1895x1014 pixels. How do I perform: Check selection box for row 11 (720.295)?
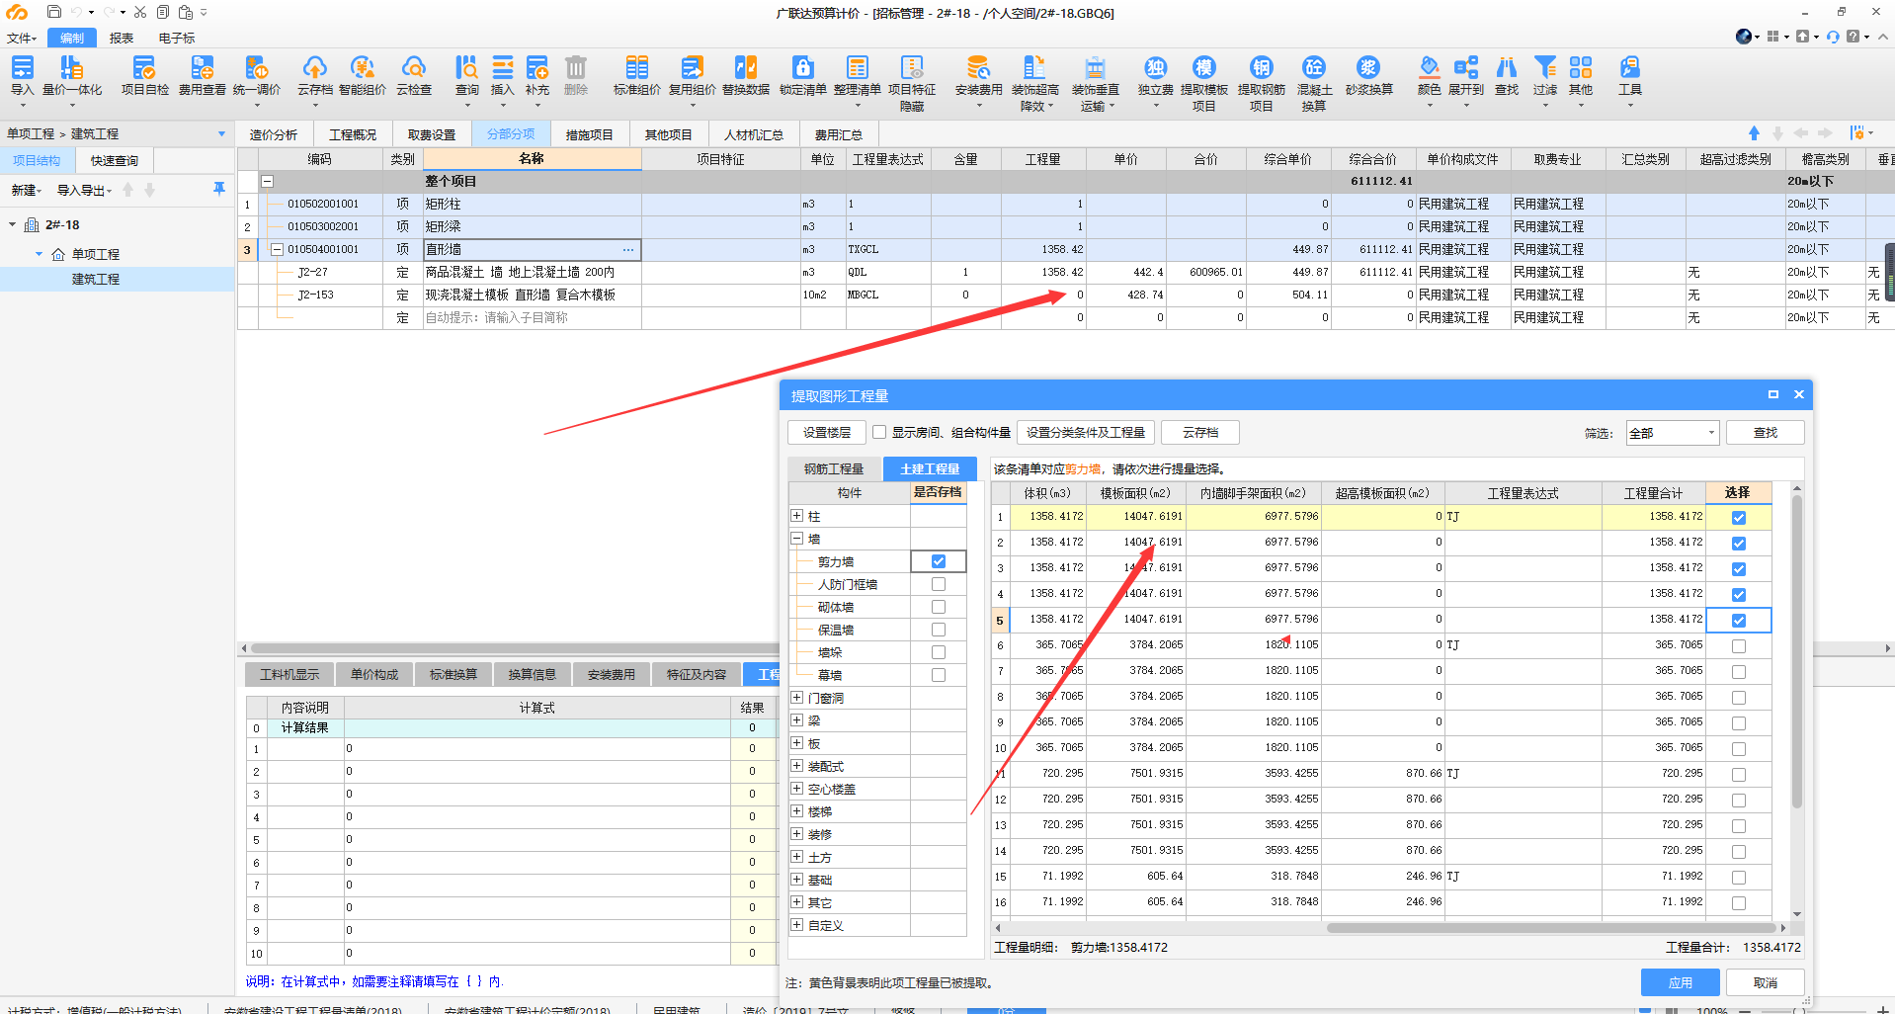[x=1739, y=775]
